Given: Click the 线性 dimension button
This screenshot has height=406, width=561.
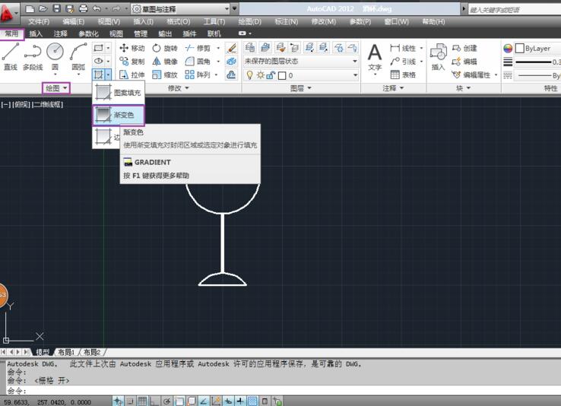Looking at the screenshot, I should 403,48.
